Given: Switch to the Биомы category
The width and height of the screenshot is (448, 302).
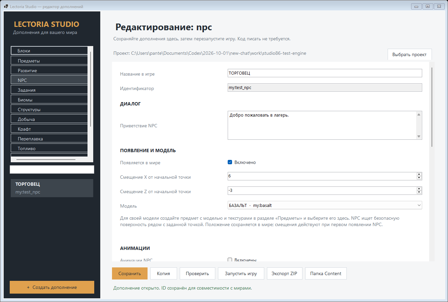Looking at the screenshot, I should click(x=49, y=99).
